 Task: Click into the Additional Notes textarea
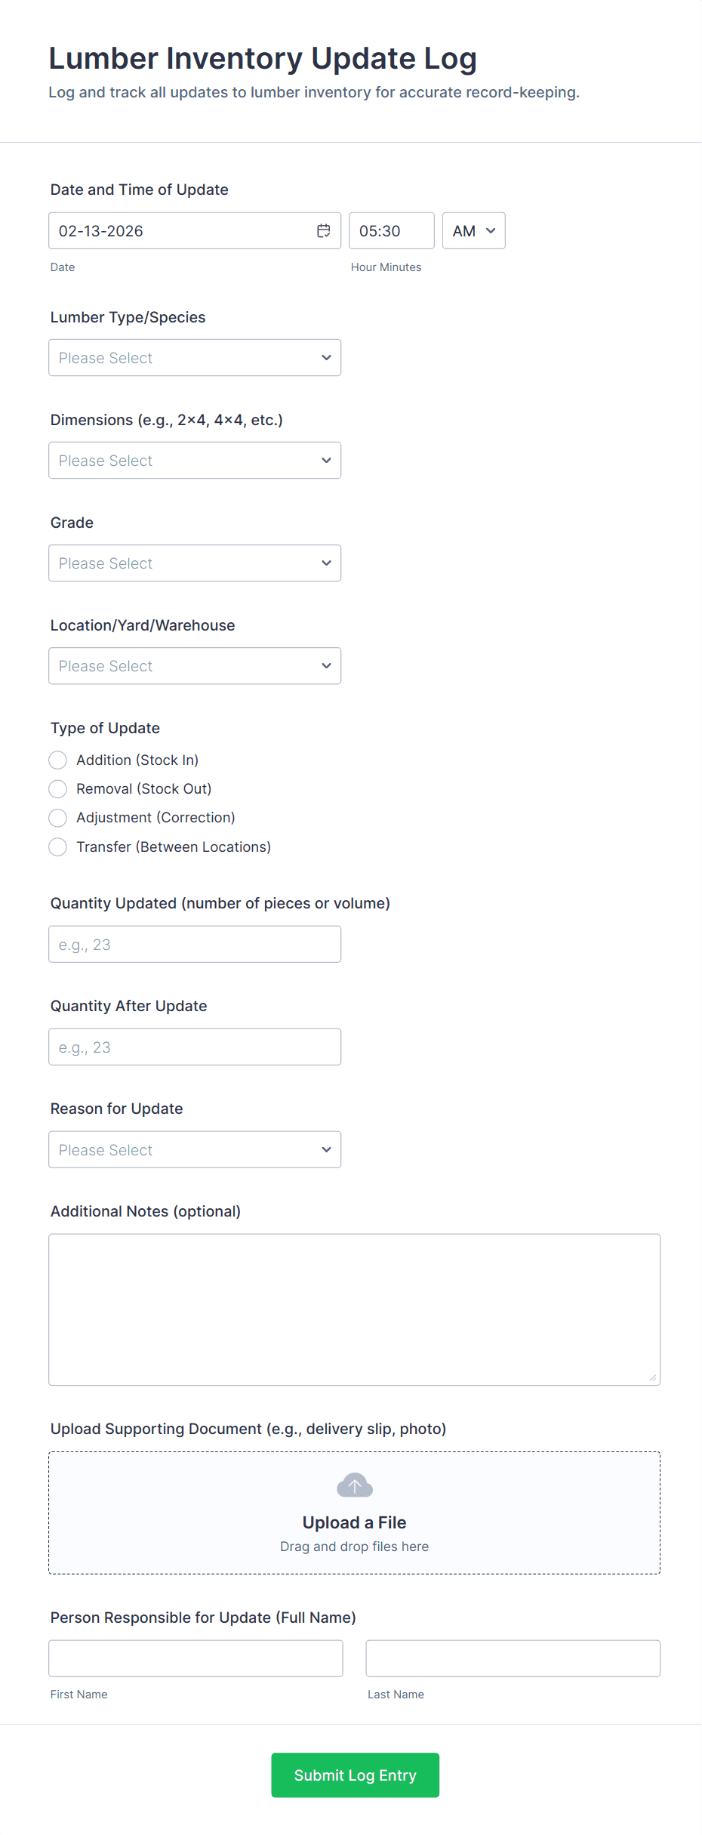point(354,1309)
